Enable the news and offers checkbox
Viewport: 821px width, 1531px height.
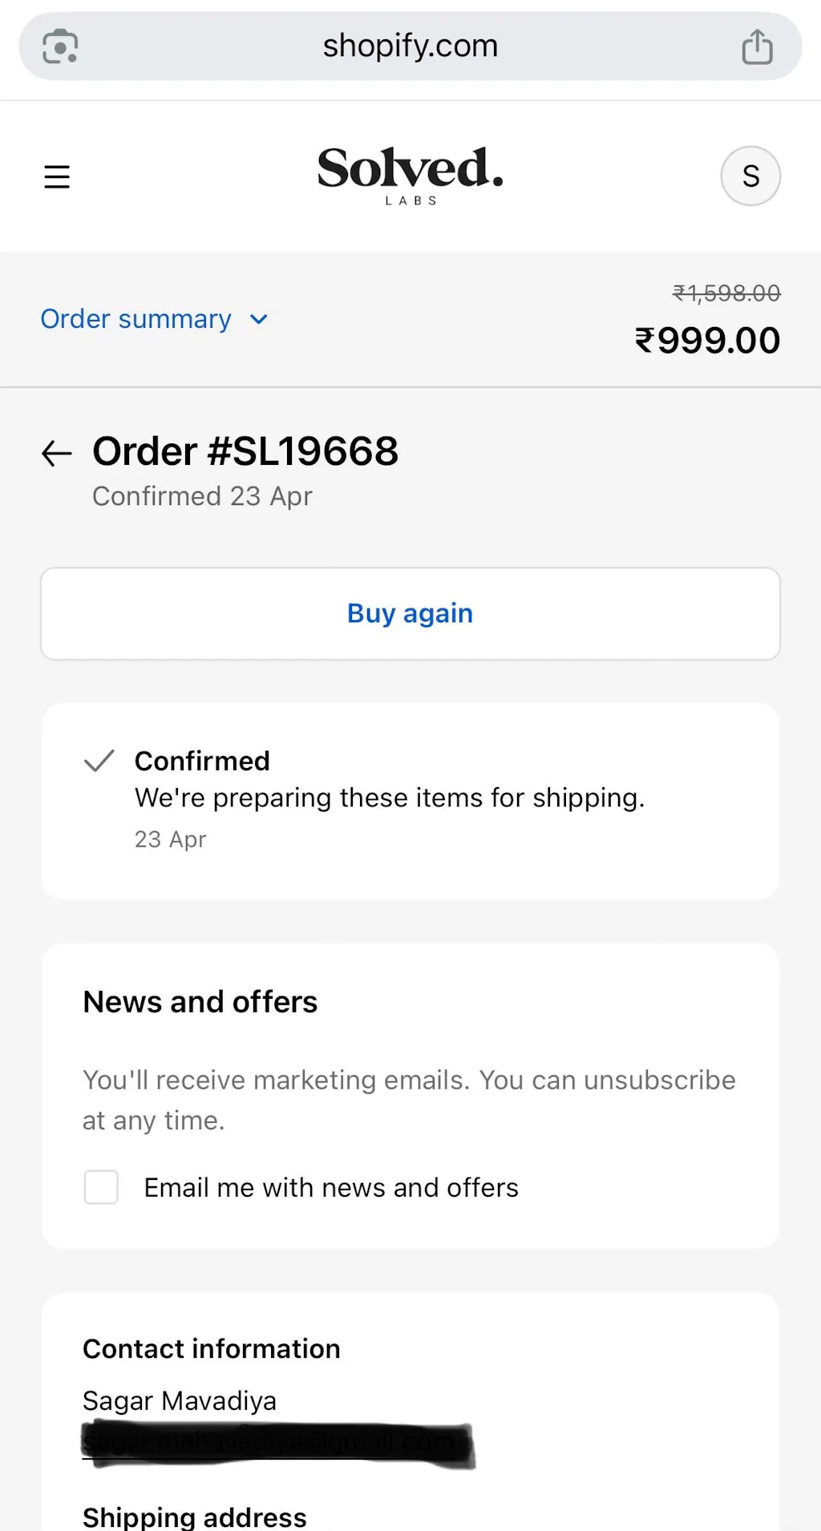(101, 1187)
